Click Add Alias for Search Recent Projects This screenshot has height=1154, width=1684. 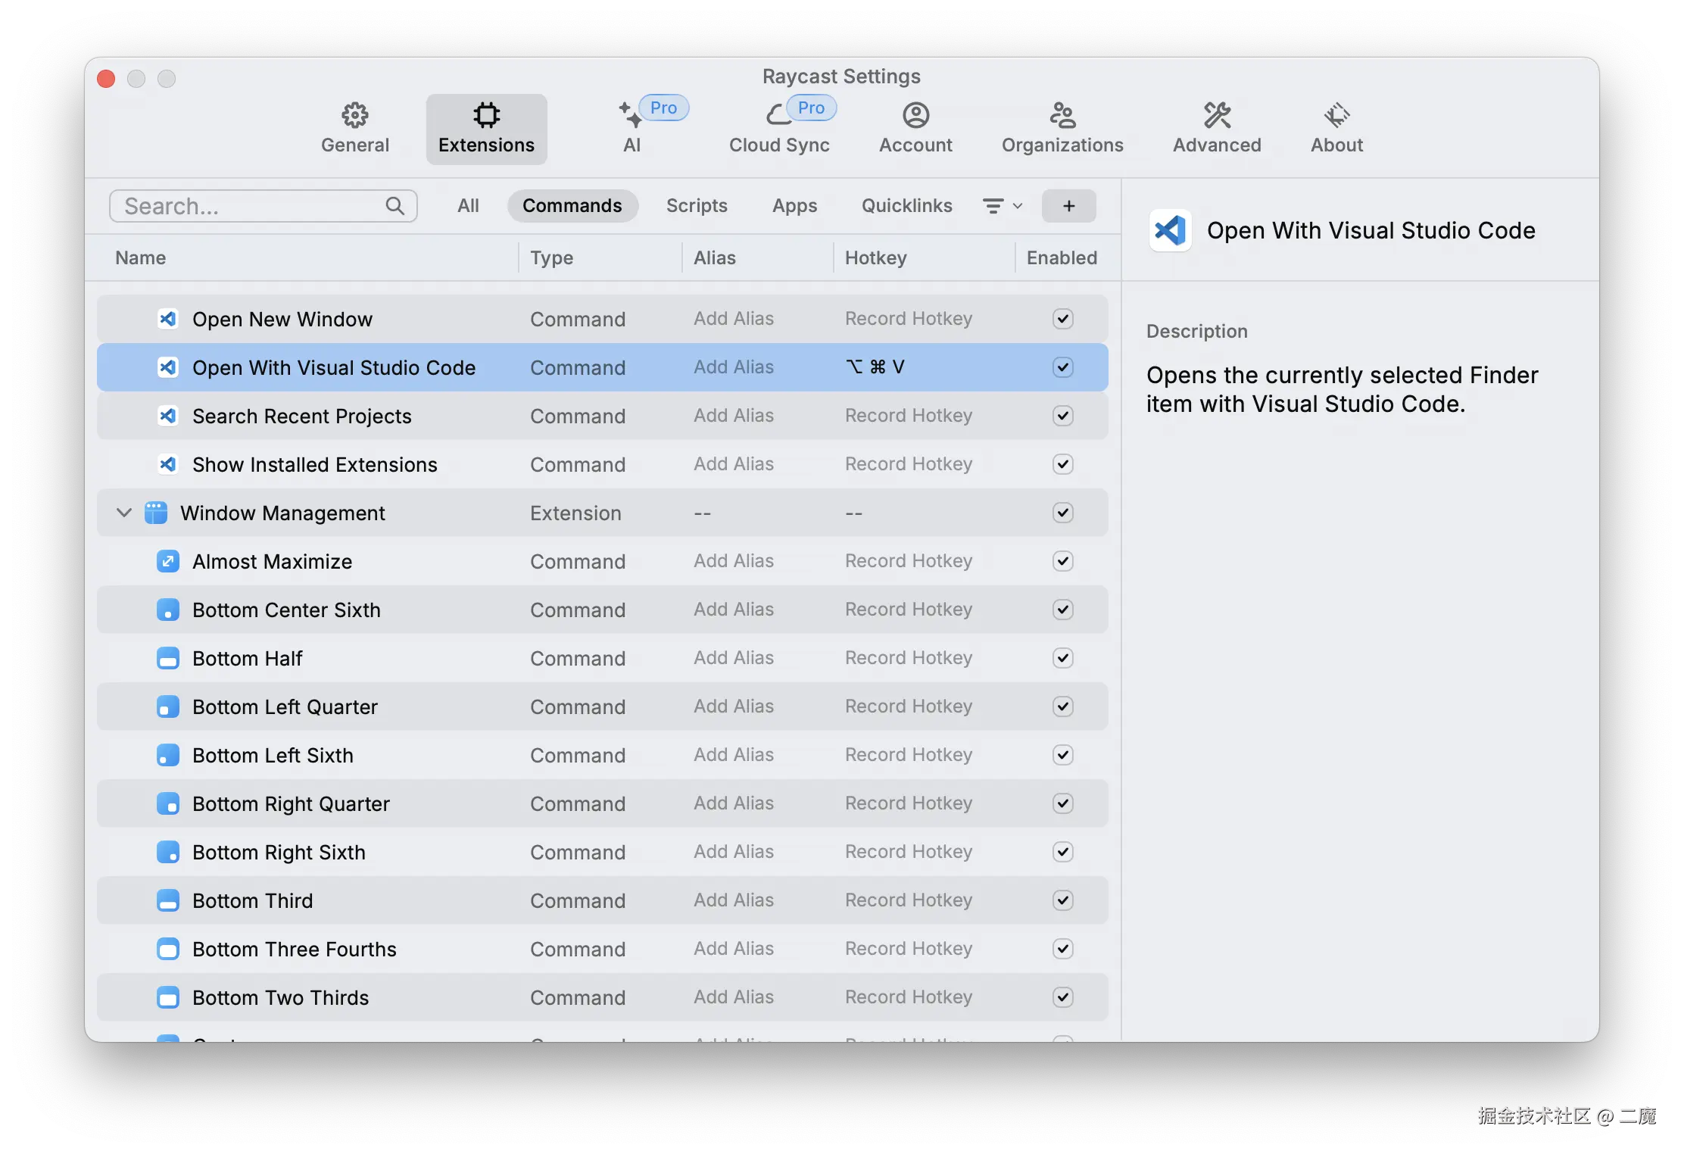733,416
